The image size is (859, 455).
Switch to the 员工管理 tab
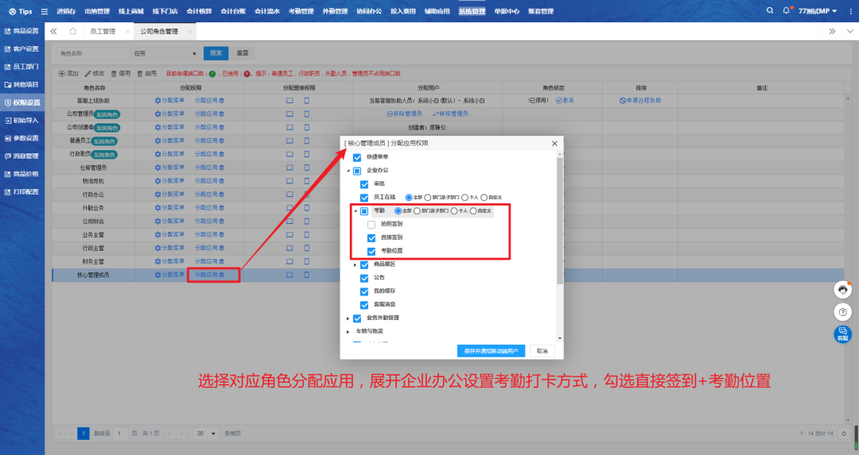tap(103, 31)
